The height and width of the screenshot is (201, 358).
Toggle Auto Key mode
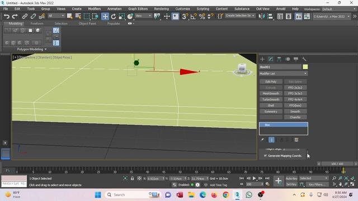click(291, 179)
